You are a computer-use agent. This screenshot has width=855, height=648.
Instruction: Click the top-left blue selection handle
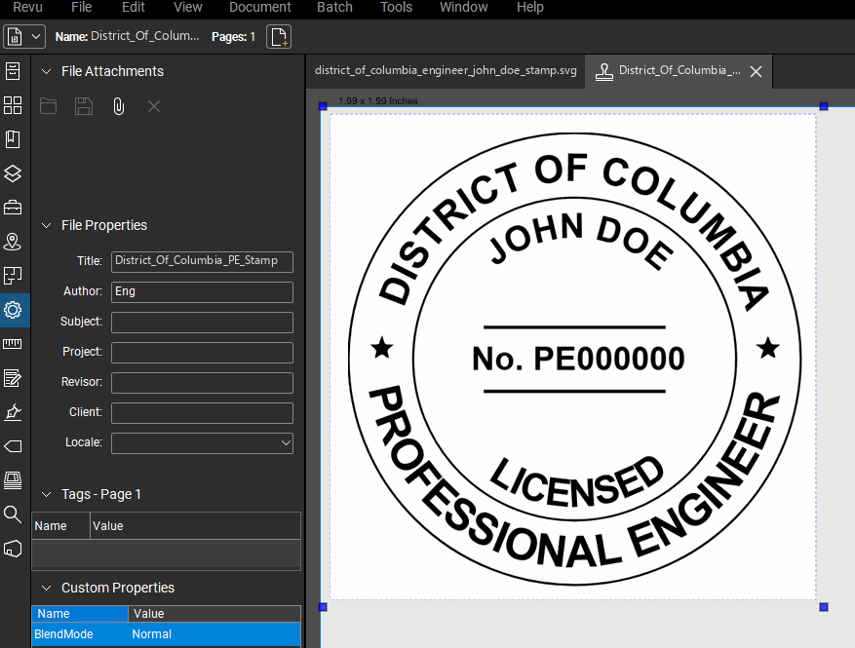[323, 106]
